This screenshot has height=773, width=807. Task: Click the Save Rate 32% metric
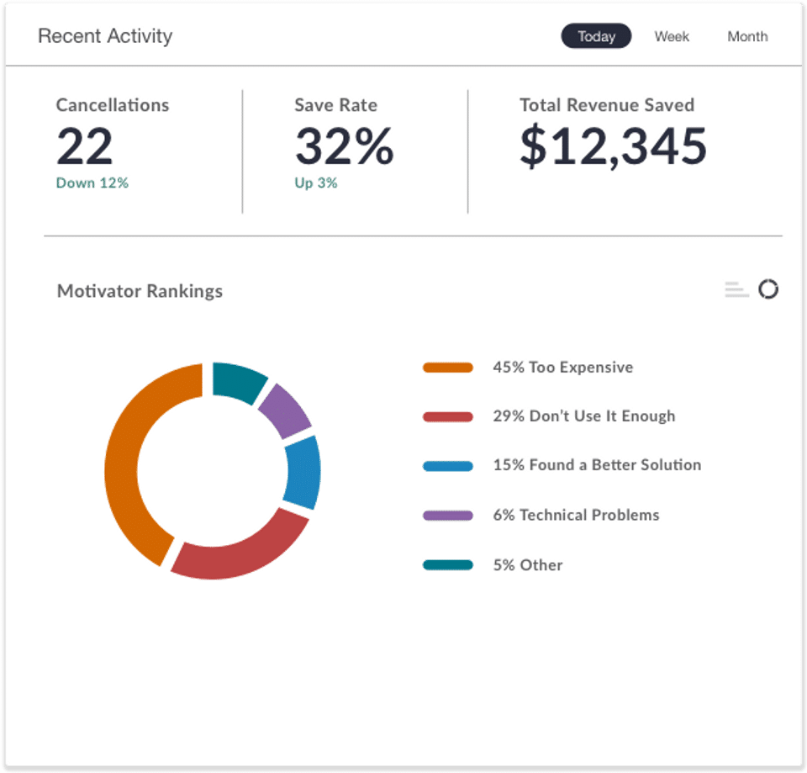tap(344, 143)
